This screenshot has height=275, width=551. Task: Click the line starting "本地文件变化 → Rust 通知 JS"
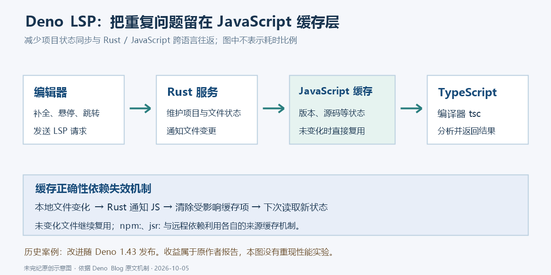(x=181, y=207)
